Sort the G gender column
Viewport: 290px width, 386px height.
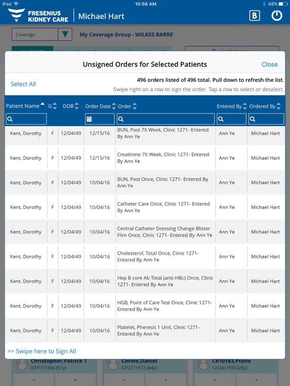pos(55,106)
